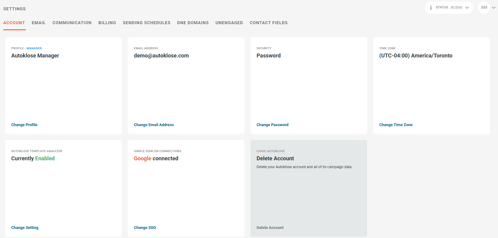Click the Change Time Zone link

(396, 125)
